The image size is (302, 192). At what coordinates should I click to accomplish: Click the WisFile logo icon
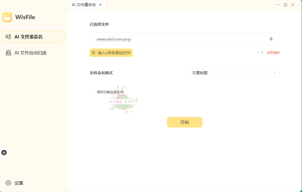point(7,17)
